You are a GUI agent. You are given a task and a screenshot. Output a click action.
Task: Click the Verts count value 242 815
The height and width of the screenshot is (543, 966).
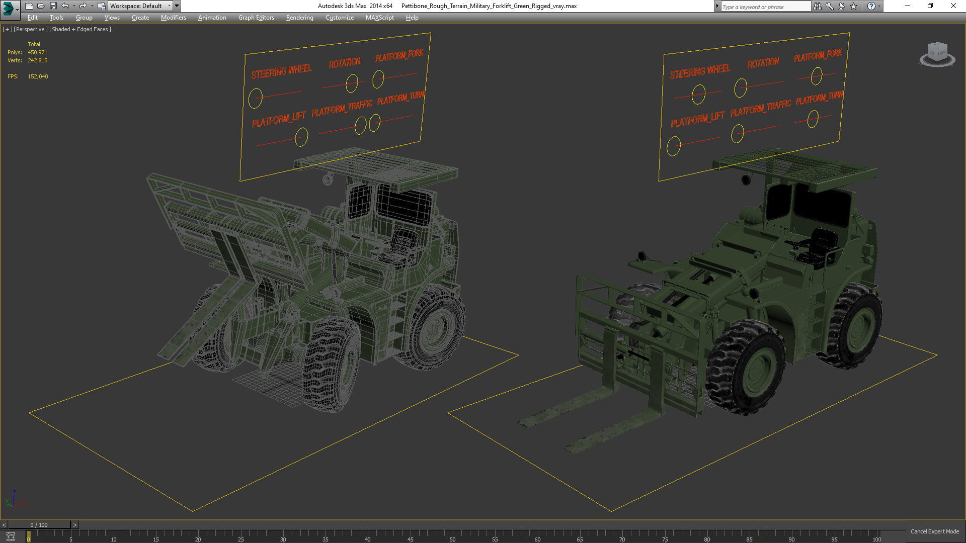[x=38, y=60]
